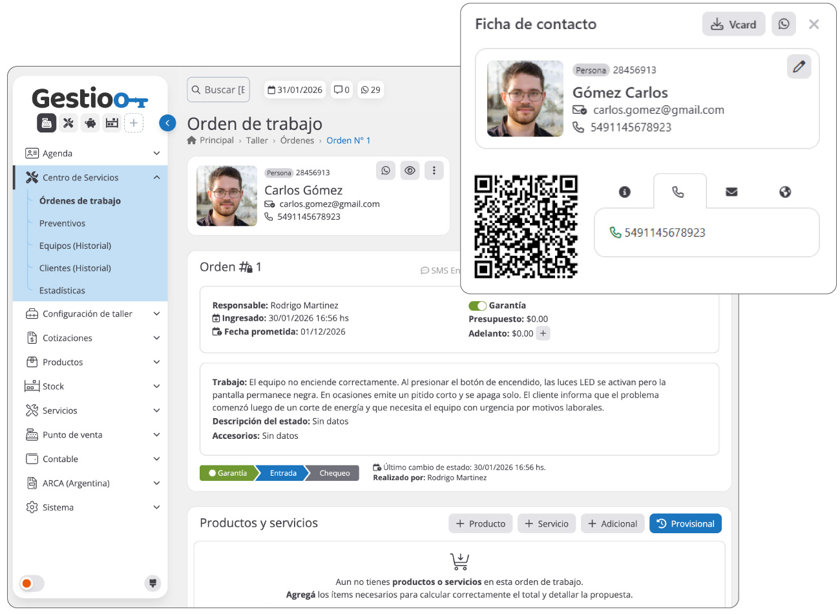Close the Ficha de contacto dialog
The height and width of the screenshot is (614, 840).
point(814,25)
